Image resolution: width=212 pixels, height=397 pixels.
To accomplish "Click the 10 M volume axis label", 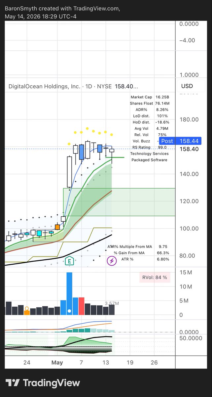I will pos(186,287).
